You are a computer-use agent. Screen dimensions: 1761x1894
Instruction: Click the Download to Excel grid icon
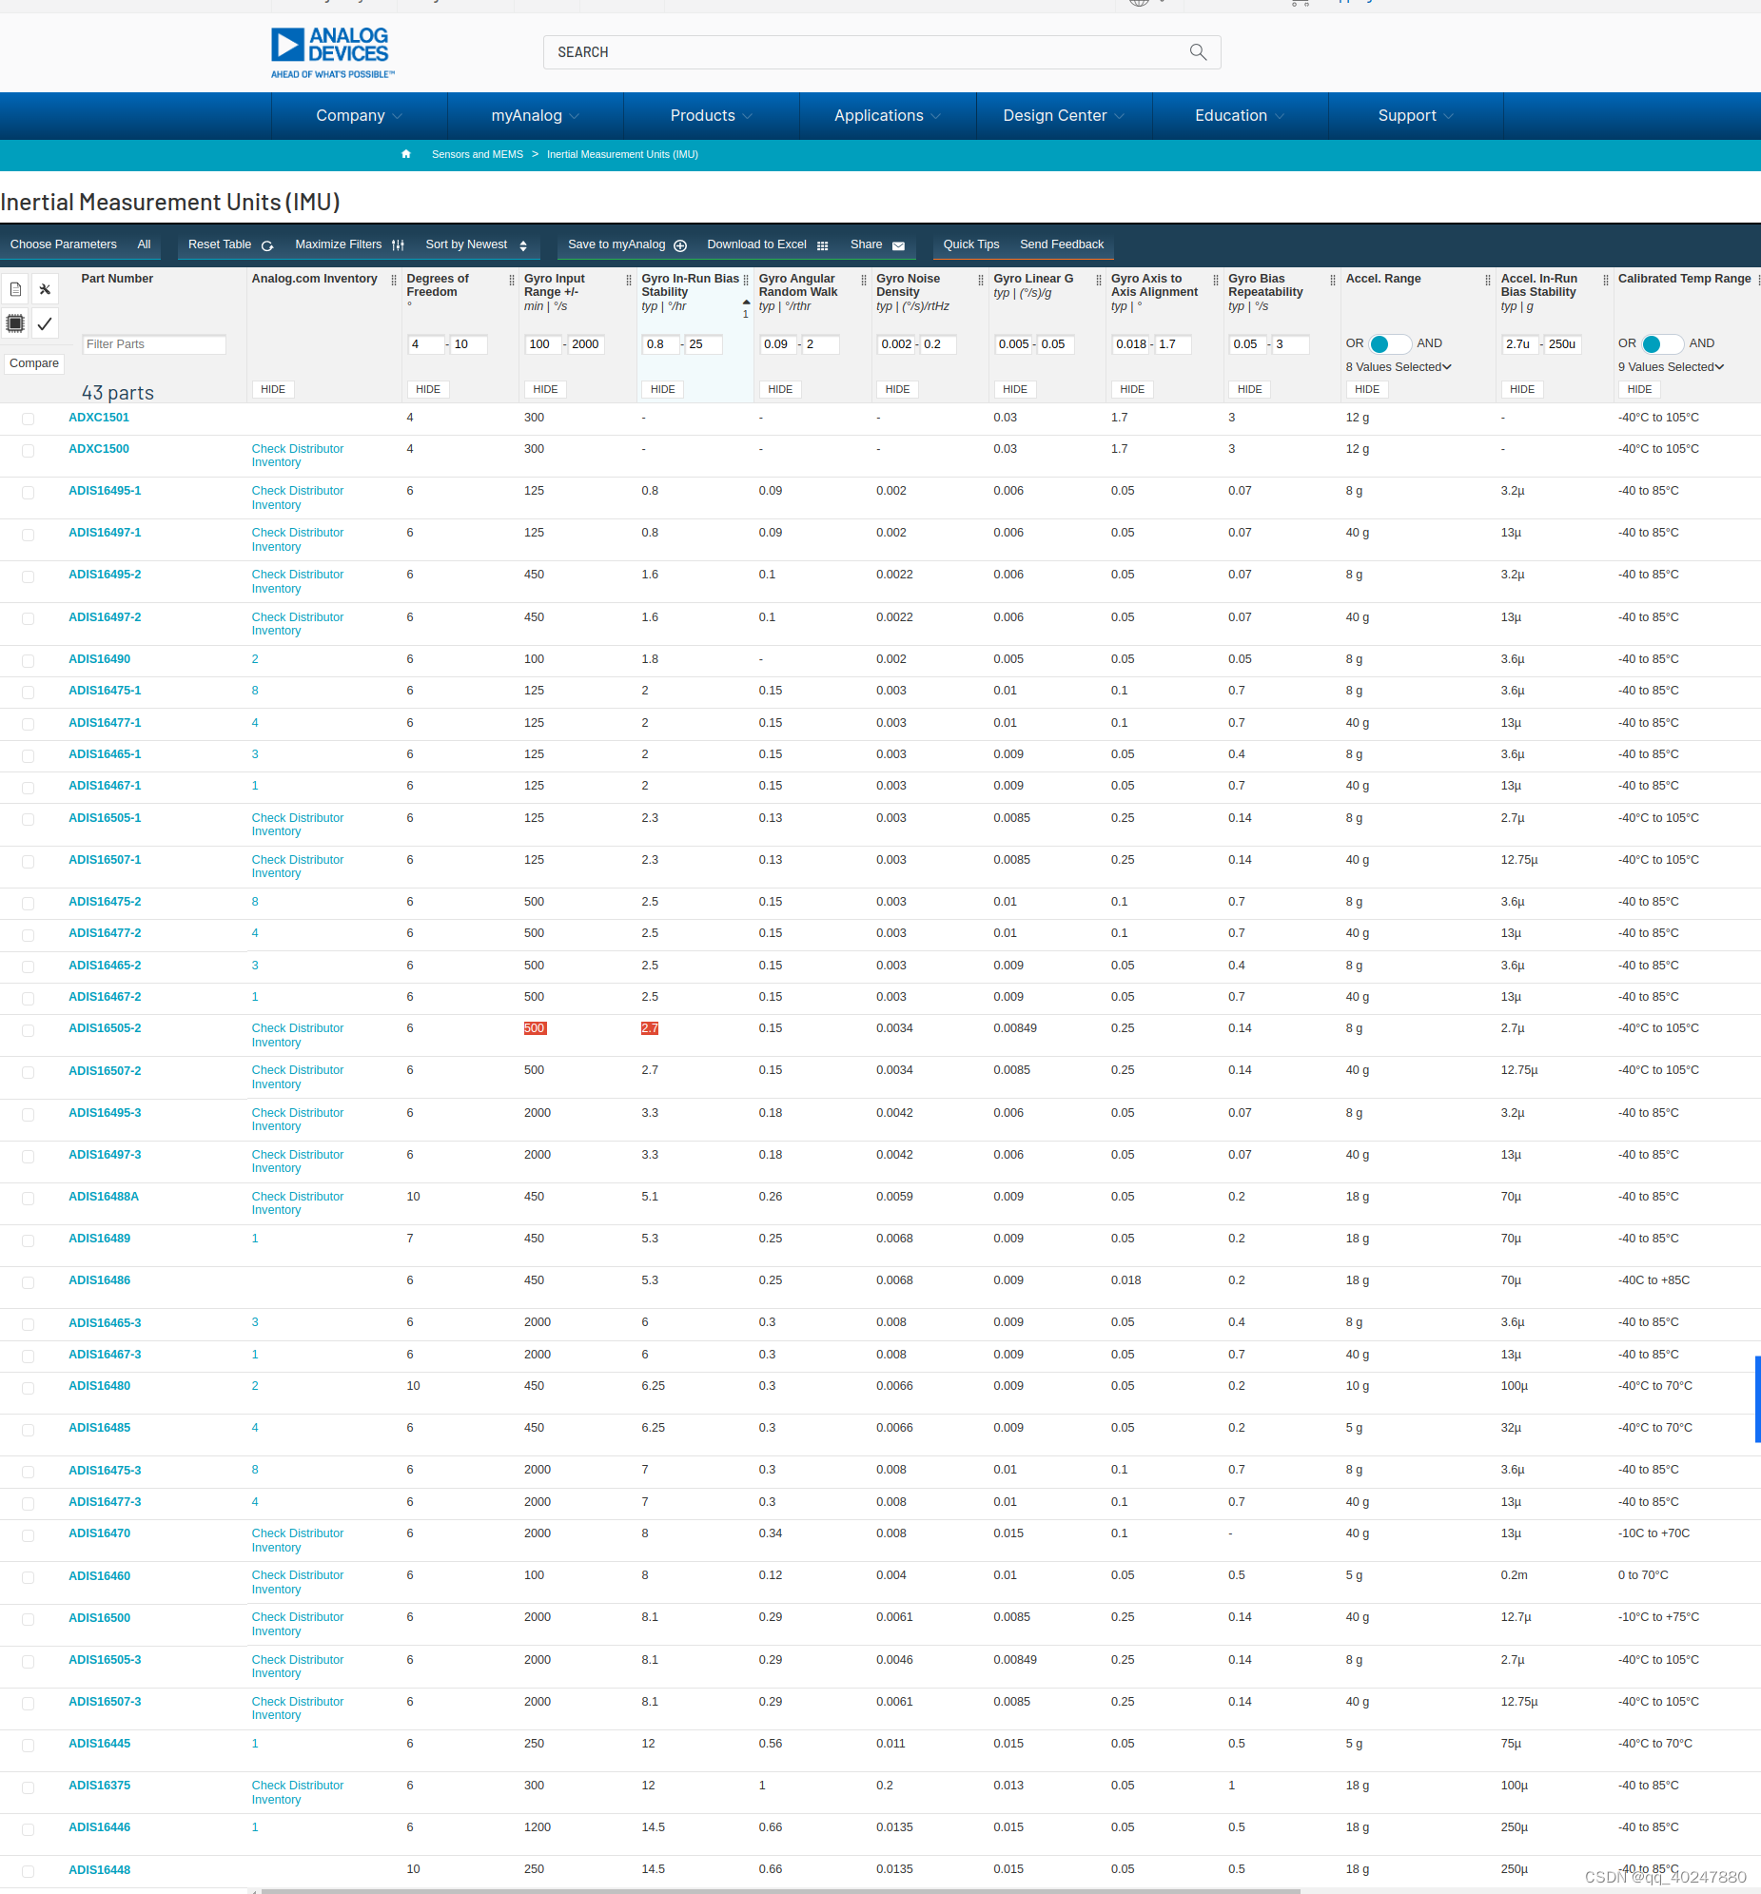point(822,245)
